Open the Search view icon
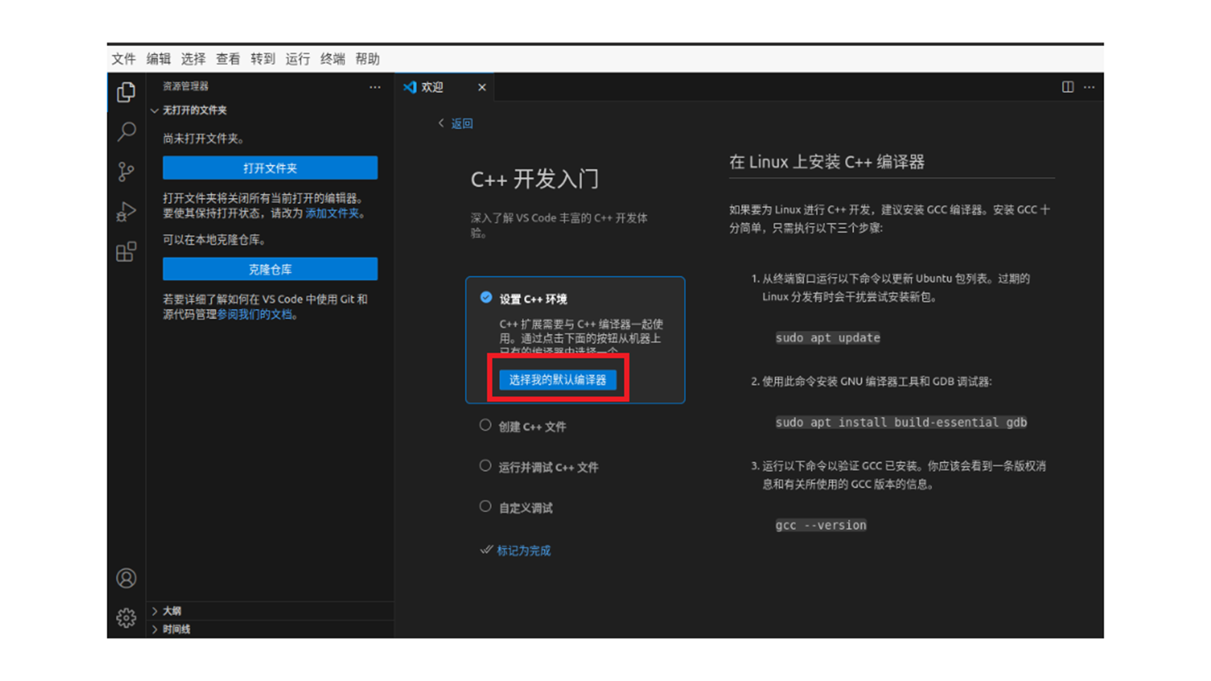The width and height of the screenshot is (1211, 681). [126, 132]
